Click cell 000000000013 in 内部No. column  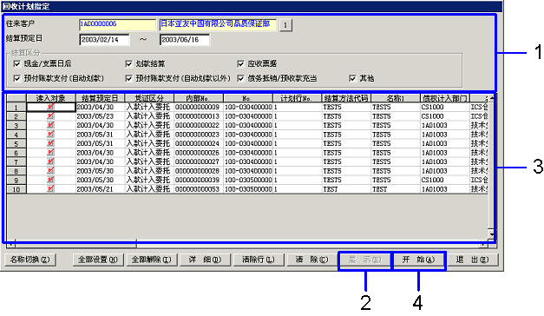tap(199, 116)
